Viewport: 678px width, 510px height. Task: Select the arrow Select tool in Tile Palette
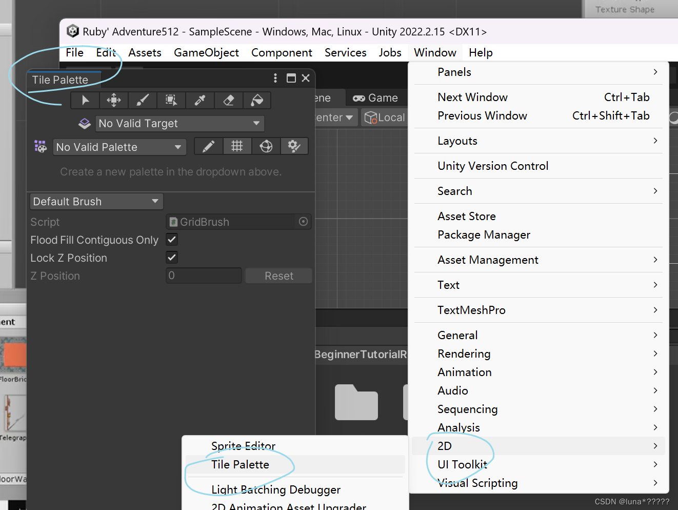85,101
